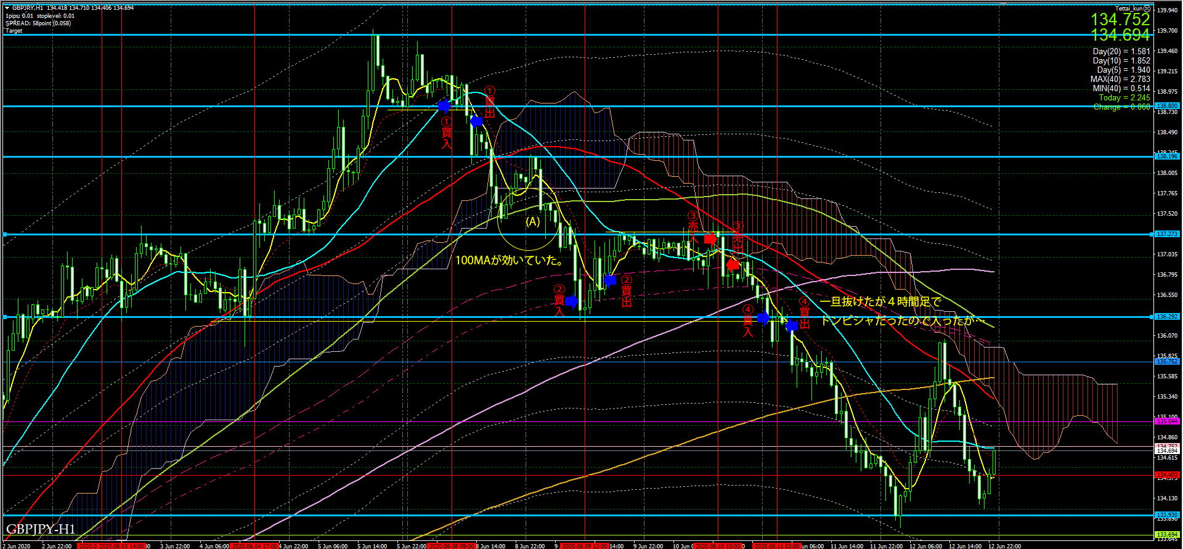Click the red 134.407 price label
This screenshot has height=549, width=1183.
point(1167,475)
